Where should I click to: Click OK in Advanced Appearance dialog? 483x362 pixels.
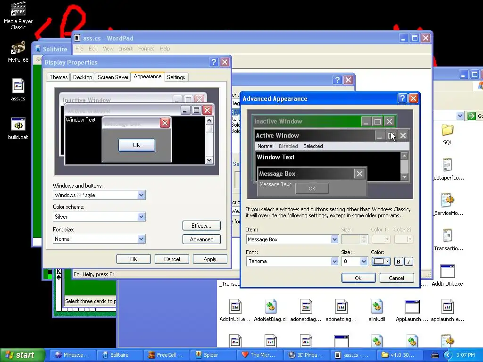358,278
